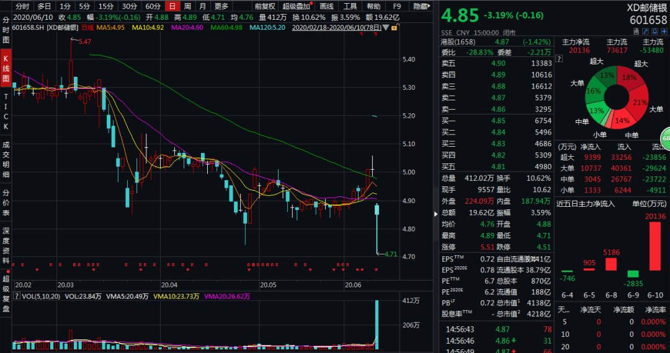Click the 6-8 red inflow bar
Viewport: 670px width, 353px height.
611,264
